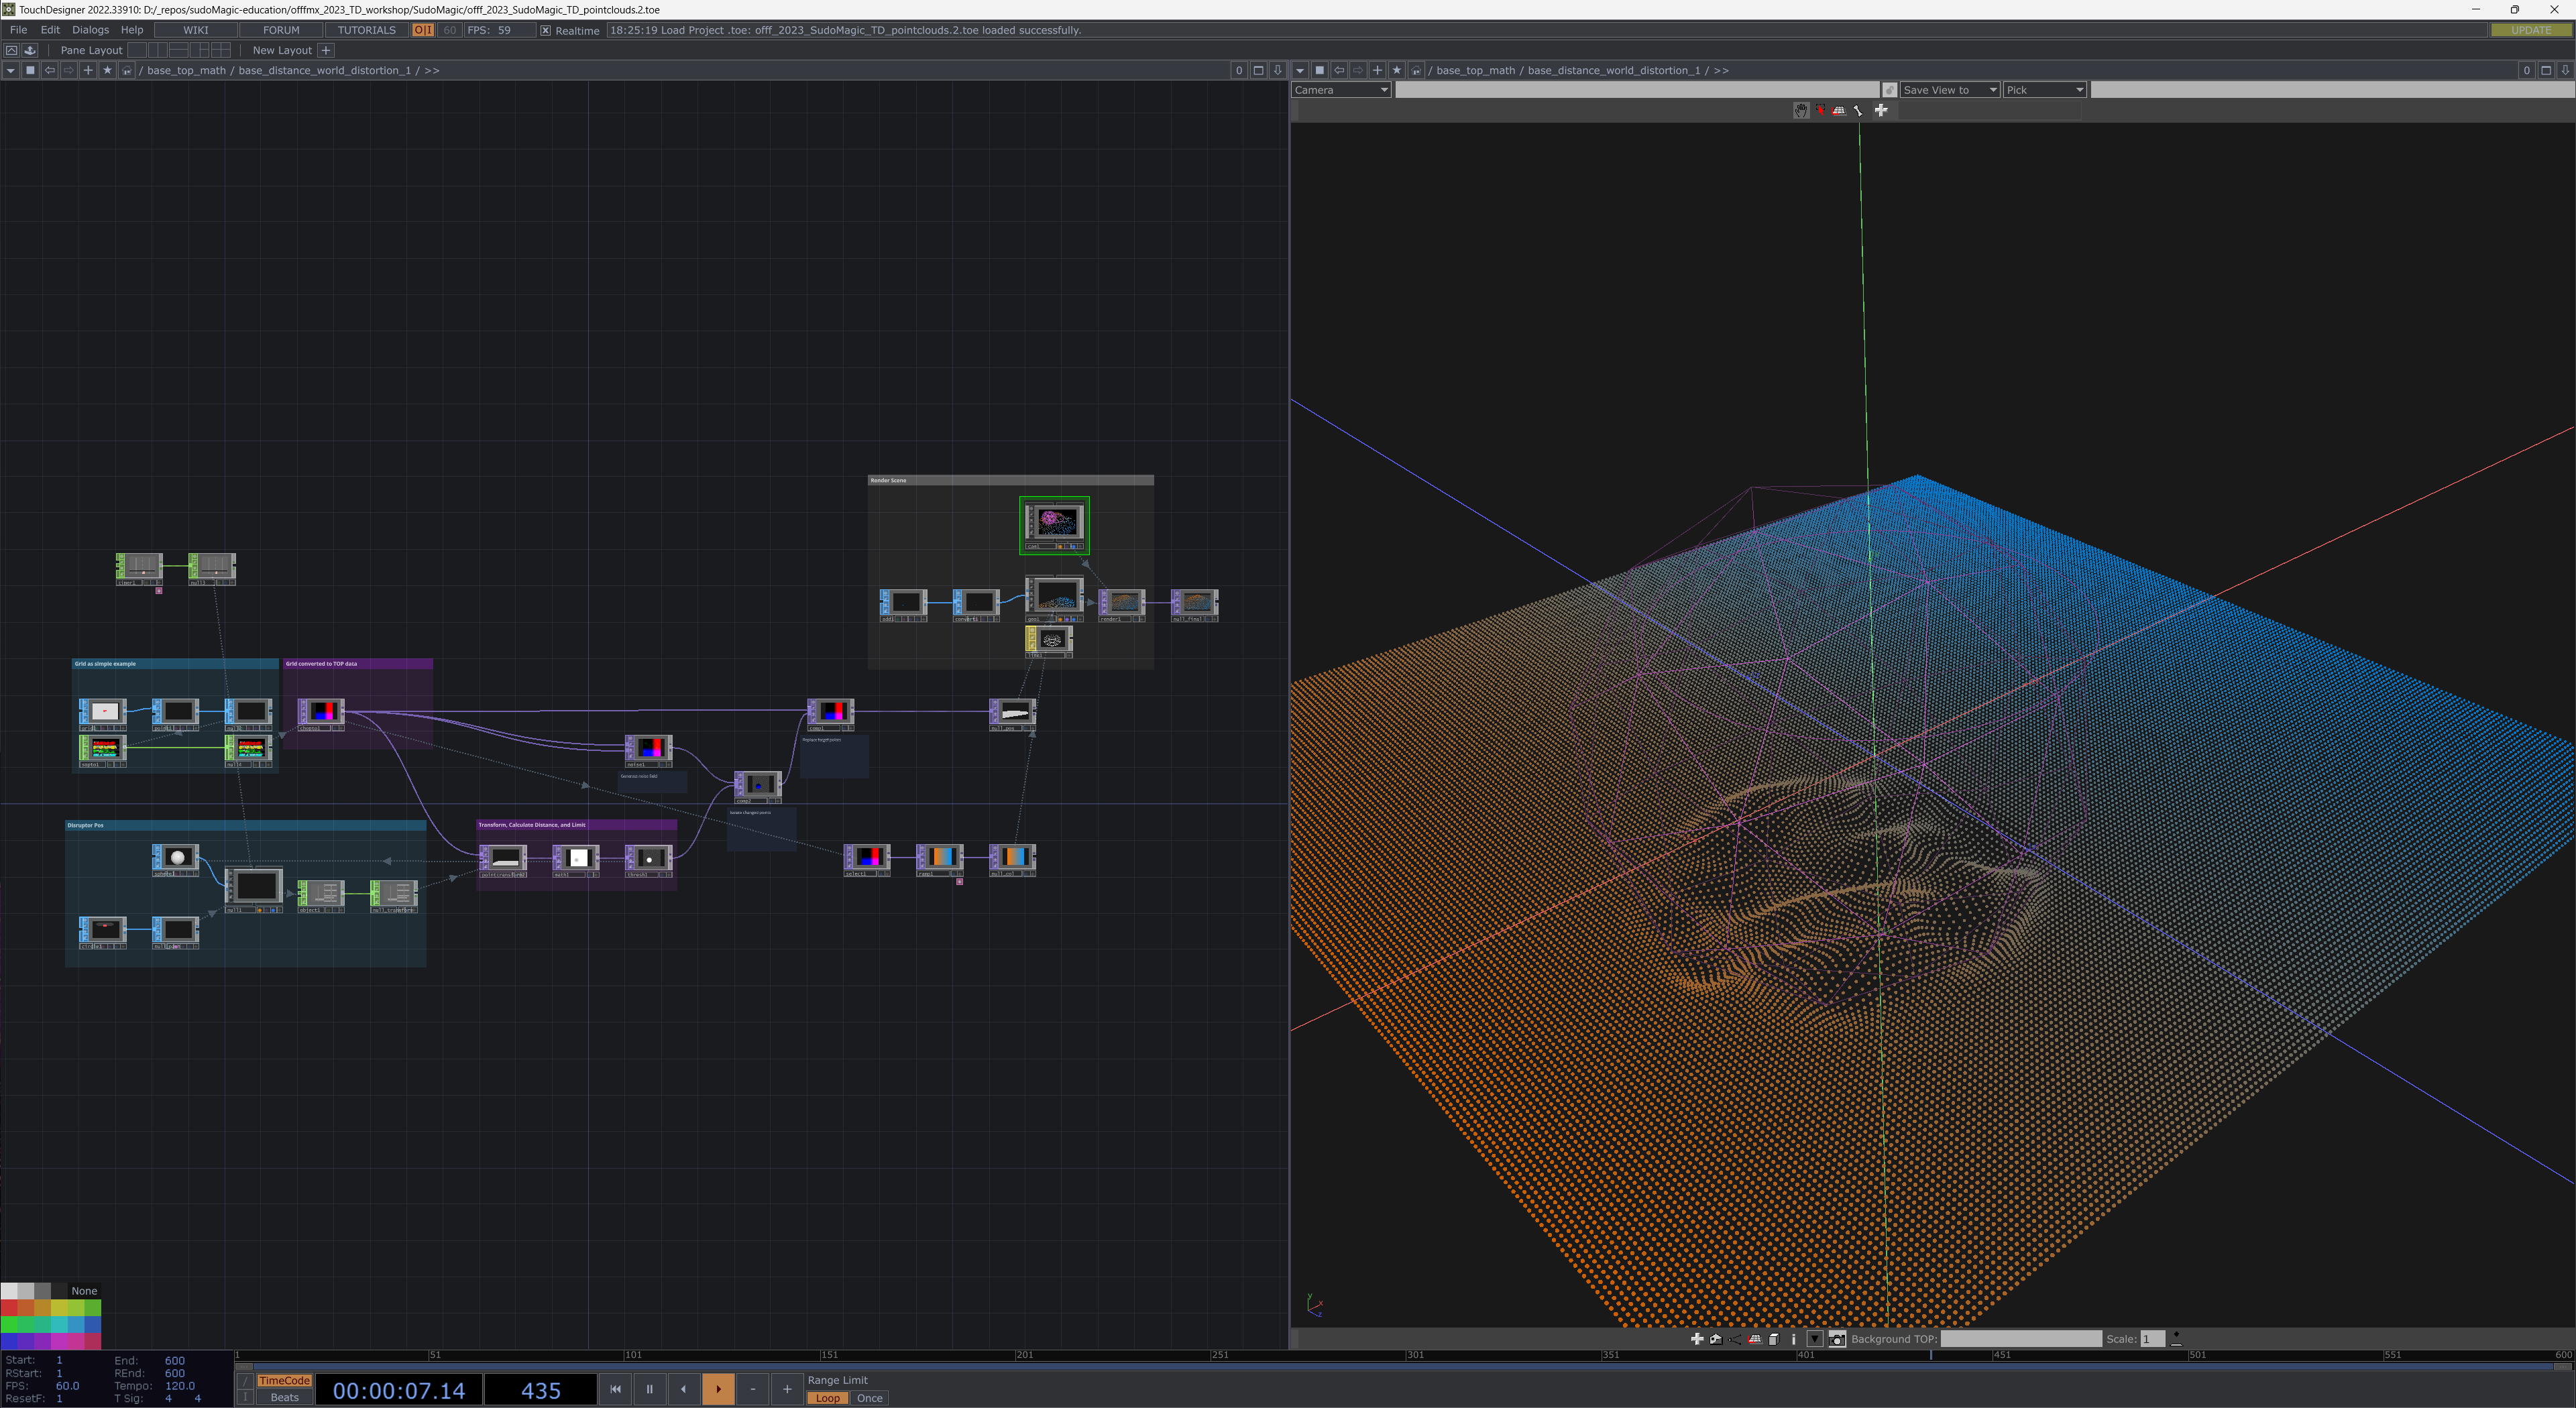Viewport: 2576px width, 1408px height.
Task: Open the Save View to dropdown
Action: (x=1949, y=90)
